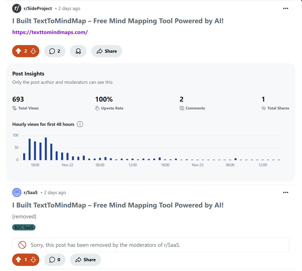Click the Upvote Rate hand icon
The image size is (302, 271).
pos(97,108)
